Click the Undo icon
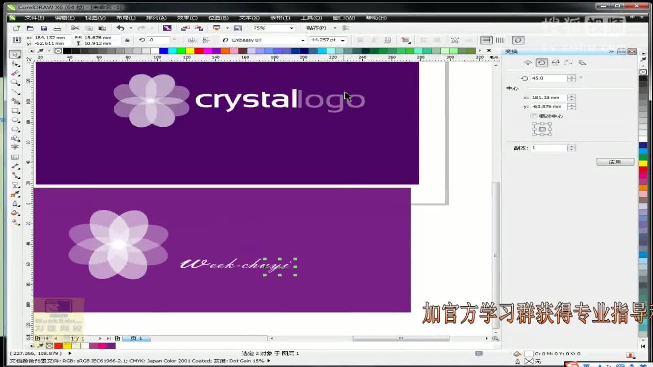The height and width of the screenshot is (367, 653). pos(121,28)
